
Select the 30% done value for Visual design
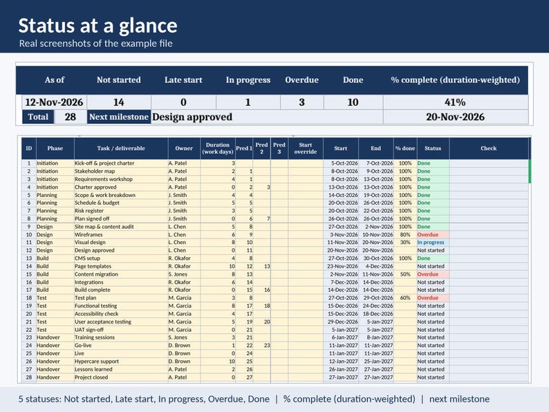click(405, 242)
